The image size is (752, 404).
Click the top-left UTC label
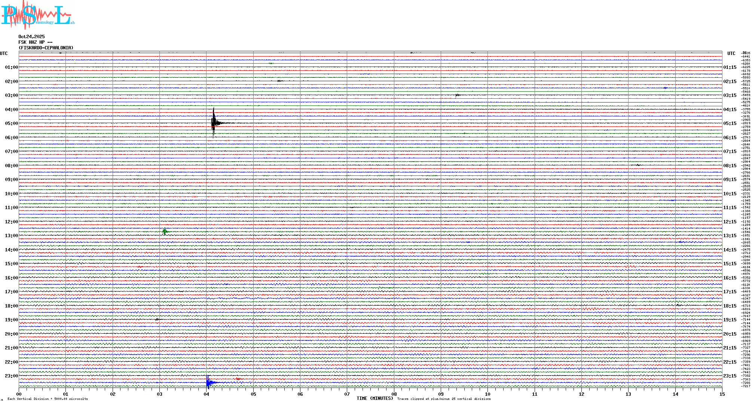[x=4, y=53]
